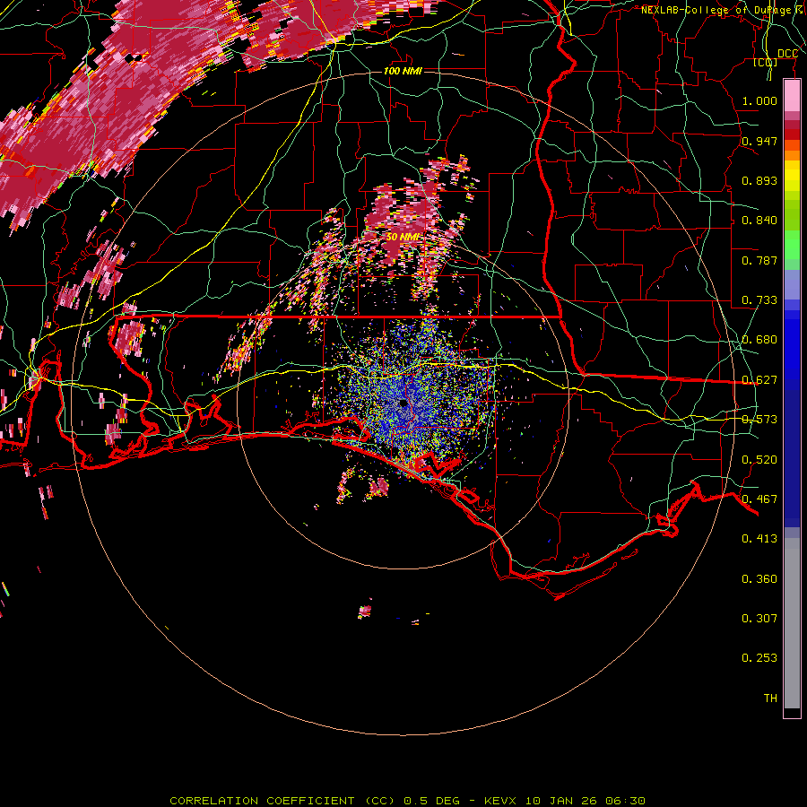Select the 0.573 scale value

(759, 420)
